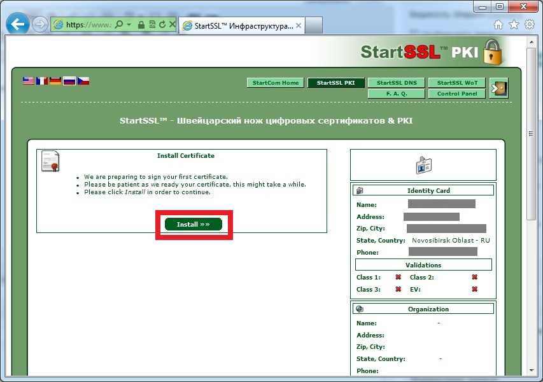Switch language with the US flag

point(29,81)
